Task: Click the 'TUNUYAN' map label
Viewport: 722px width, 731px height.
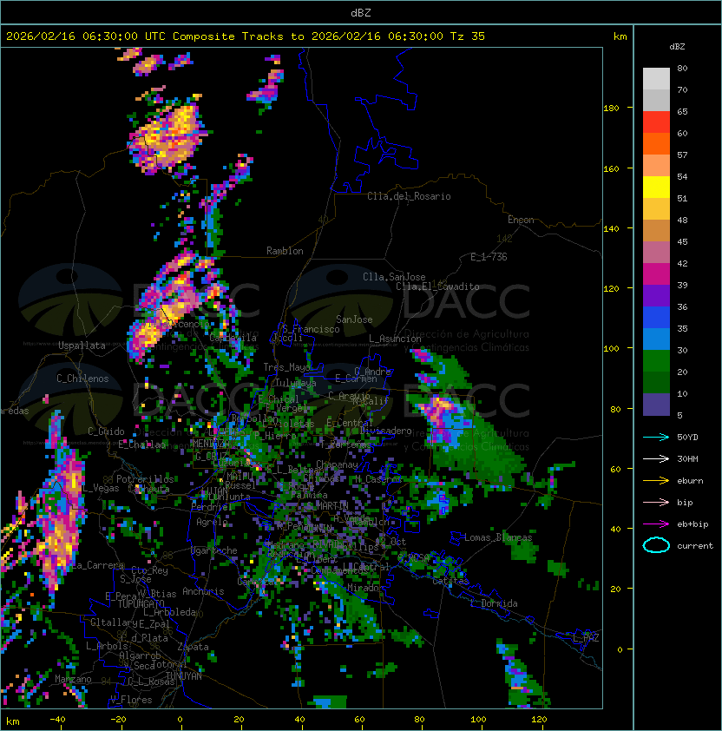Action: click(184, 676)
